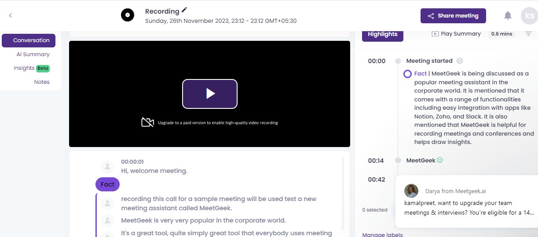Jump to the 00:14 timestamp
This screenshot has width=538, height=237.
(376, 161)
